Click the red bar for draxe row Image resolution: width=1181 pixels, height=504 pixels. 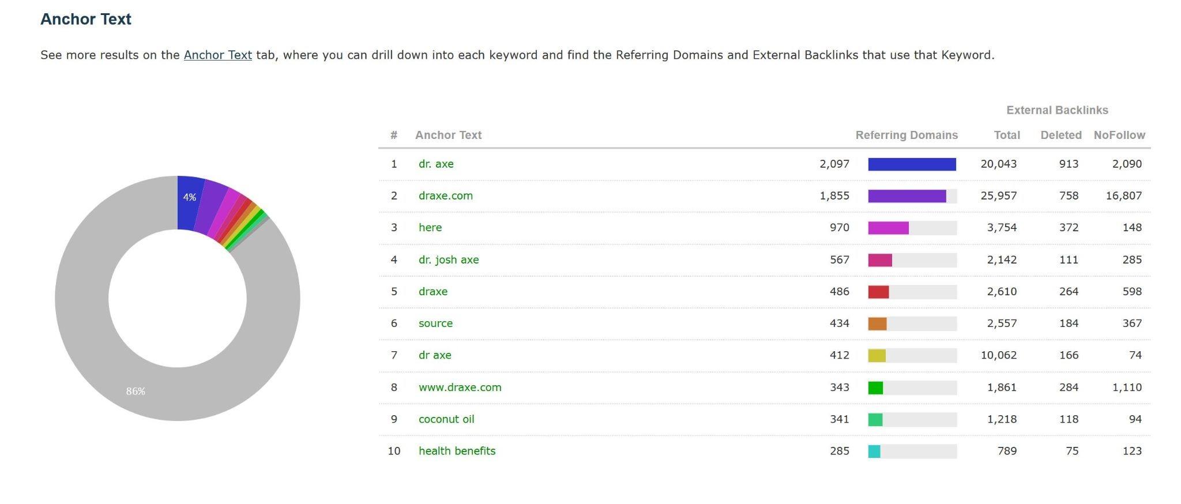[x=878, y=292]
